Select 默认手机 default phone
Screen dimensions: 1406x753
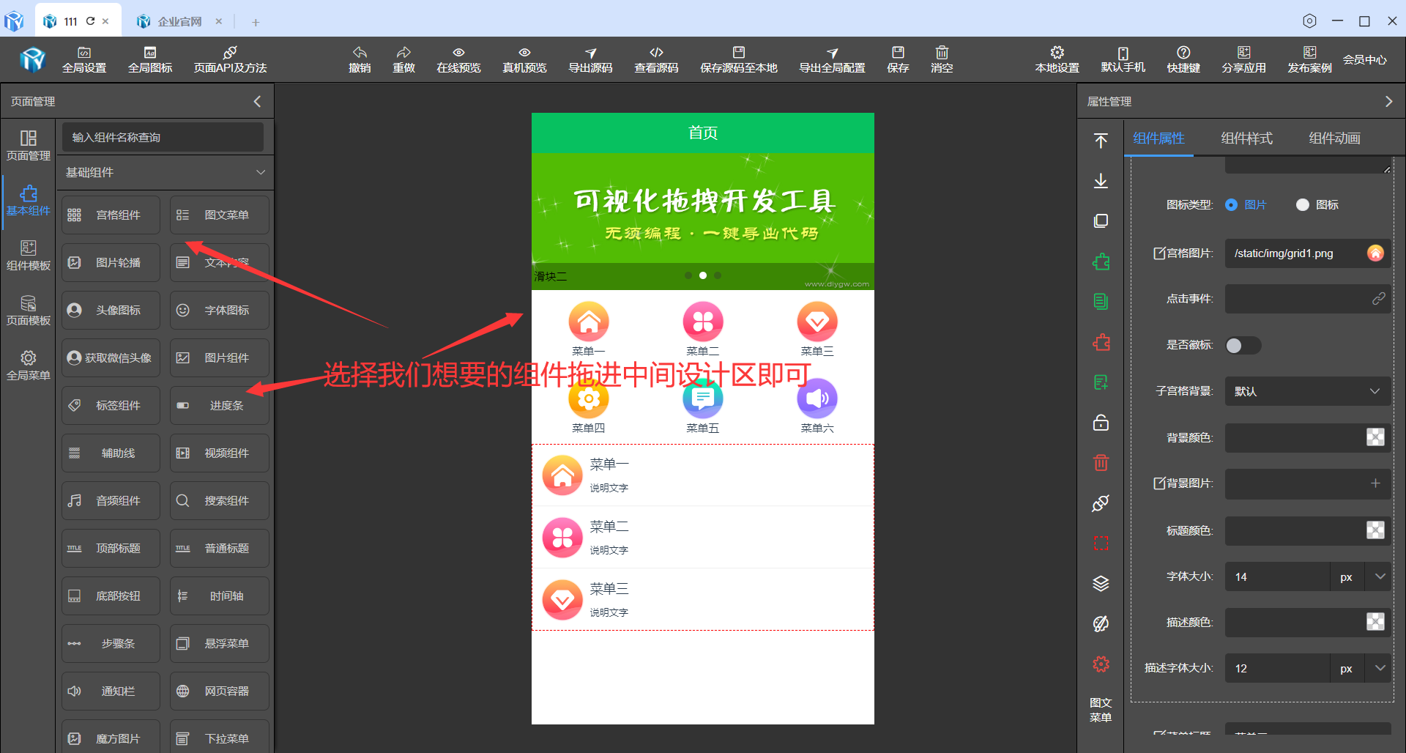(1123, 59)
